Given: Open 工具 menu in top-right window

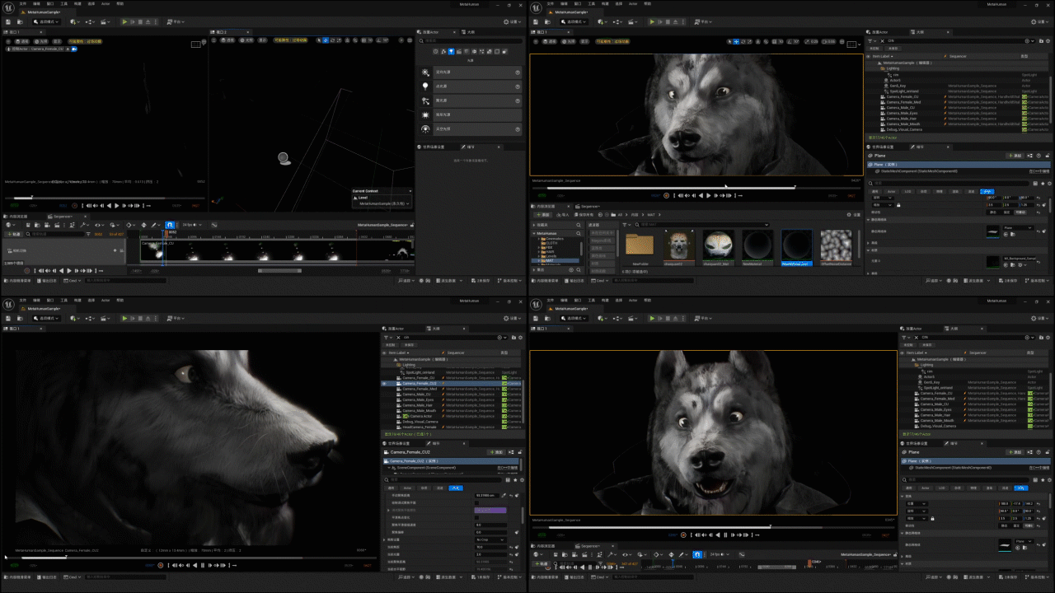Looking at the screenshot, I should [x=592, y=4].
